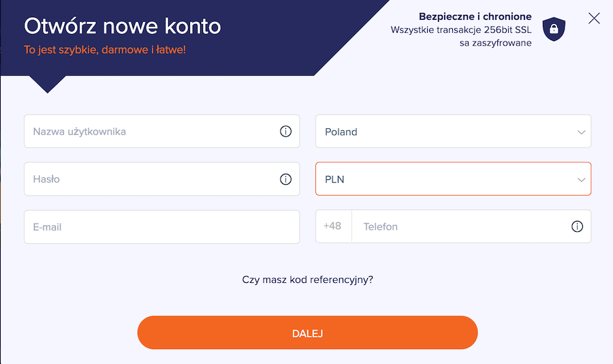This screenshot has height=364, width=613.
Task: Expand the PLN currency dropdown
Action: pyautogui.click(x=453, y=179)
